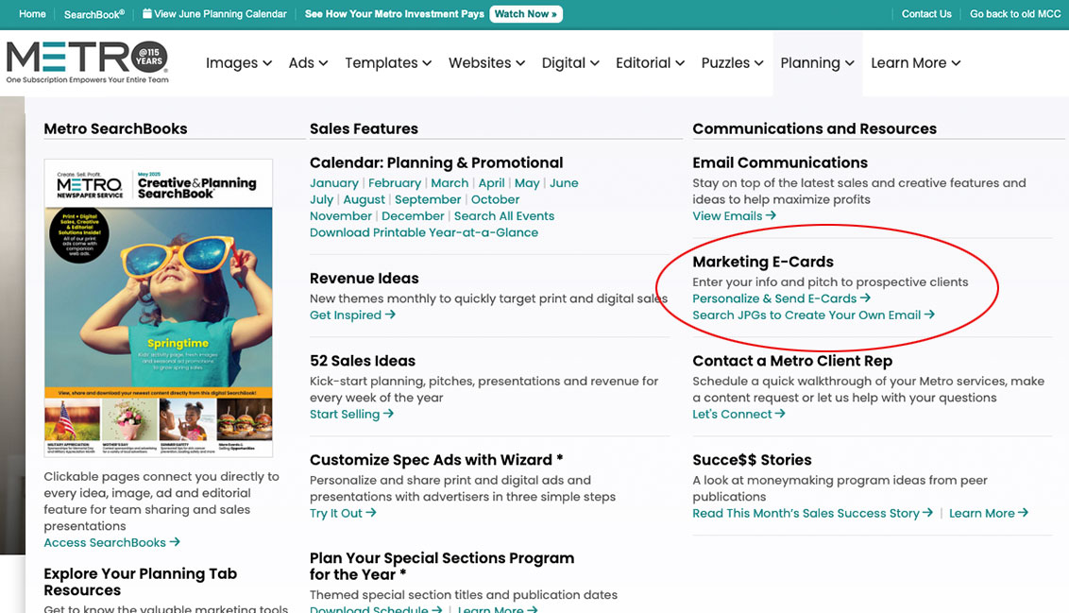Go back to old MCC
The height and width of the screenshot is (613, 1069).
pyautogui.click(x=1015, y=14)
